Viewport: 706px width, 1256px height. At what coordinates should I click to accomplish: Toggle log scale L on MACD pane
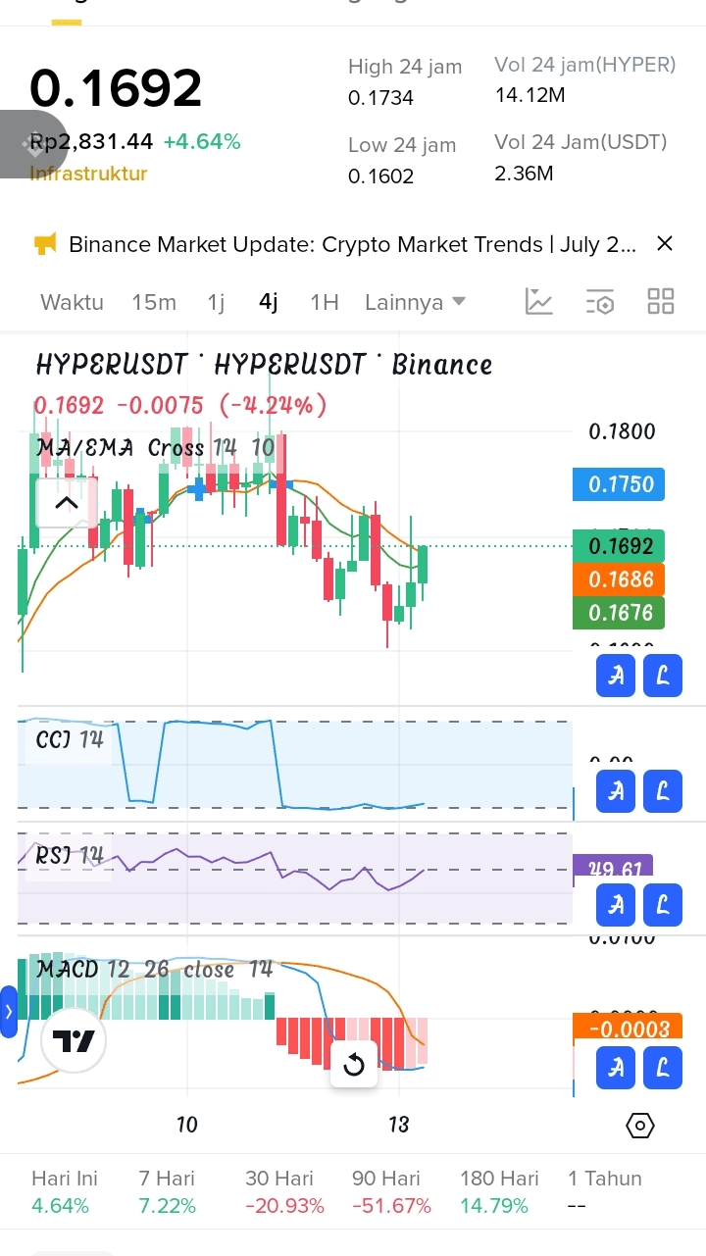pos(663,1068)
